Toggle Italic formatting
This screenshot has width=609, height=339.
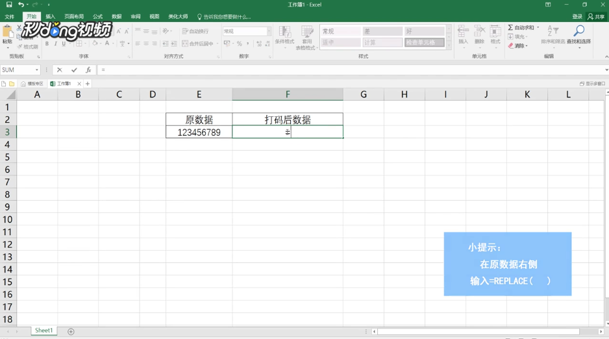(56, 44)
